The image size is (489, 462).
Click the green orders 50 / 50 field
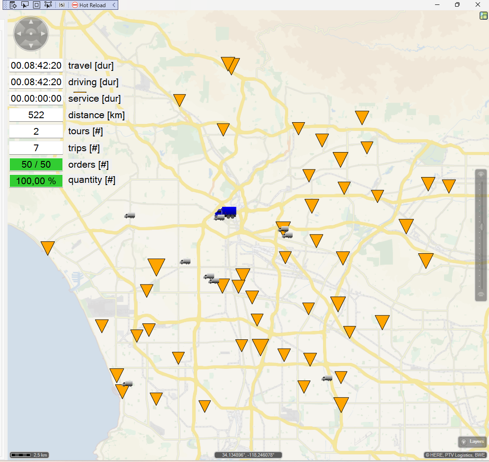click(x=36, y=165)
